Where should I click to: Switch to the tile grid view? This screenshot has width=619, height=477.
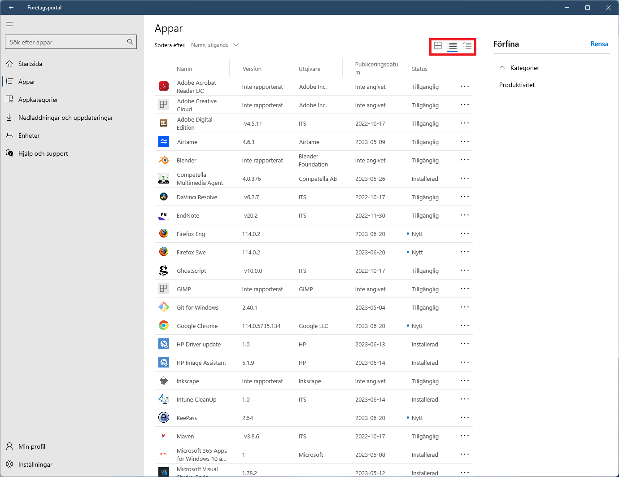438,45
